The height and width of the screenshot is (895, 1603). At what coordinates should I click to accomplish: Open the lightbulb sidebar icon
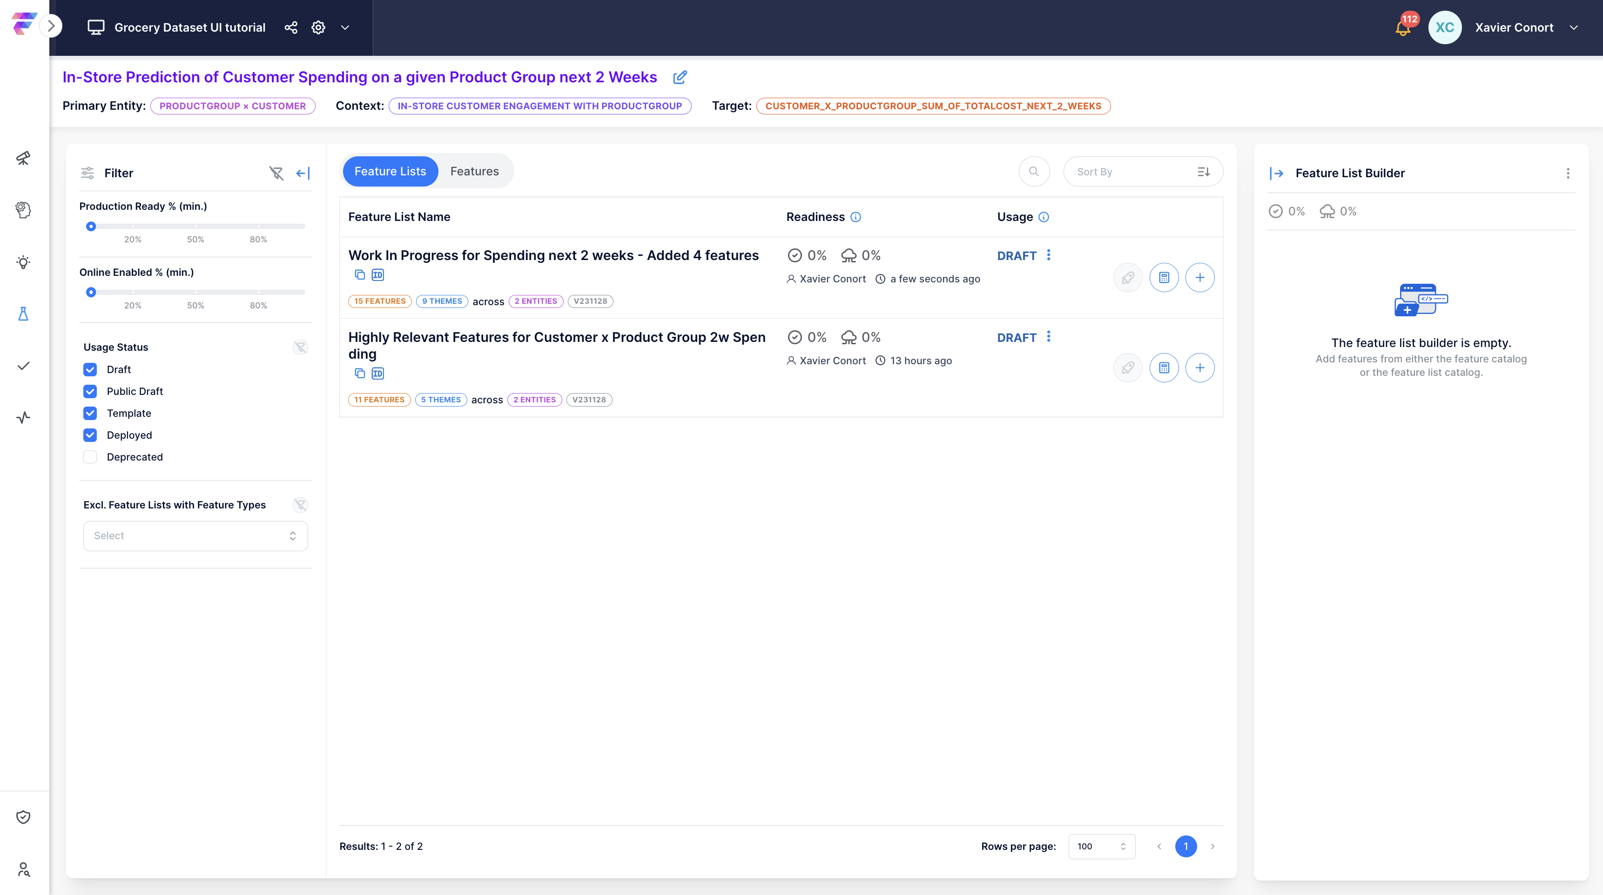pos(23,262)
